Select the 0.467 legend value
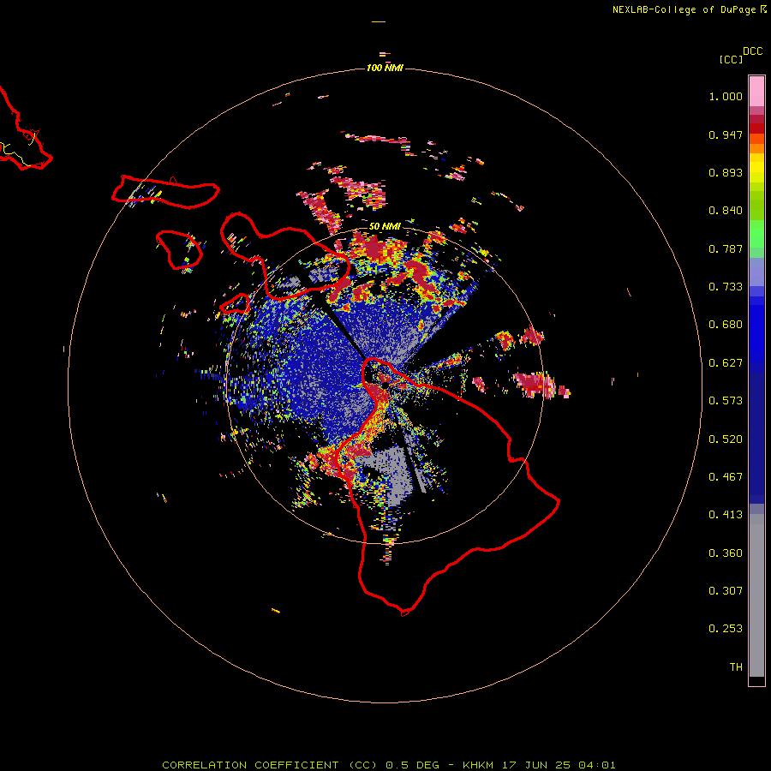 coord(726,477)
